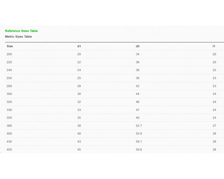Click the l1 column header
This screenshot has width=224, height=179.
click(214, 46)
